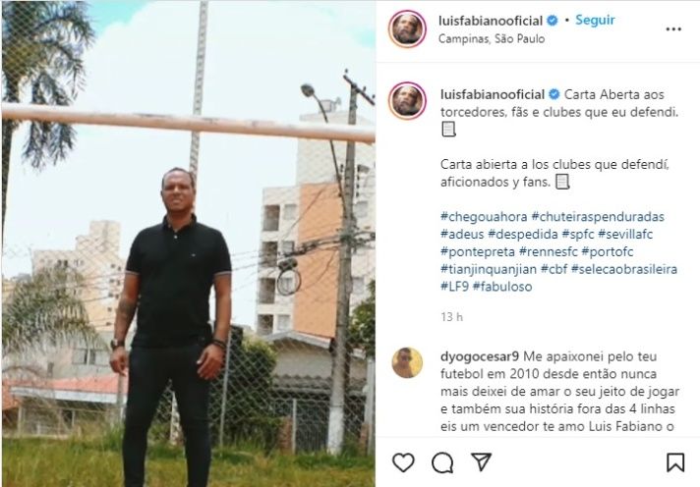Open dyogocesar9 username in comment
The height and width of the screenshot is (487, 700).
tap(480, 356)
